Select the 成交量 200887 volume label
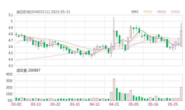The image size is (185, 110). tap(28, 70)
